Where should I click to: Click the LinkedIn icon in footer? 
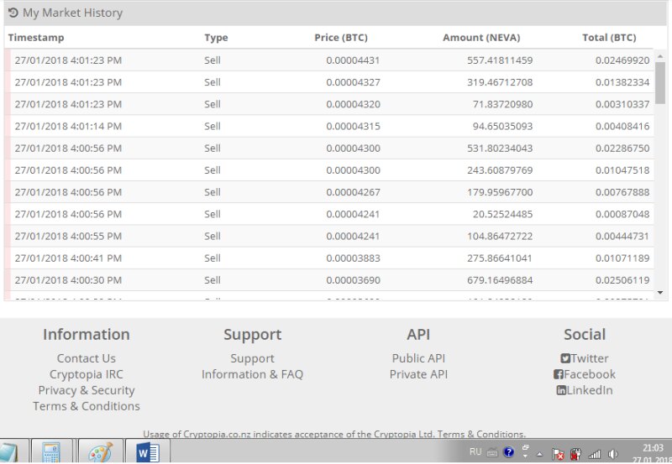tap(561, 390)
